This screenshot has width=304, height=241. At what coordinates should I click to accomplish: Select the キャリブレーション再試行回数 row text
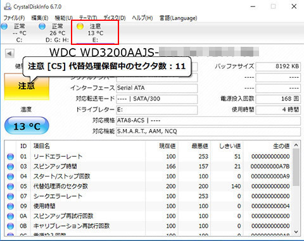[72, 226]
